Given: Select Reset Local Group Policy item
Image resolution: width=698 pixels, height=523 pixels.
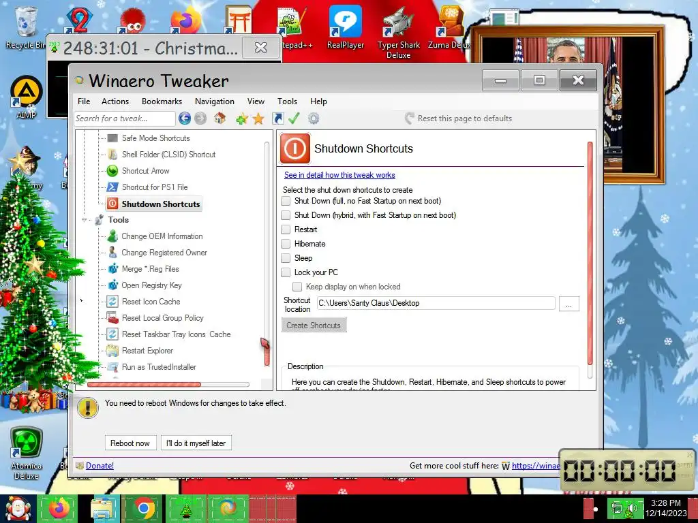Looking at the screenshot, I should pyautogui.click(x=163, y=318).
